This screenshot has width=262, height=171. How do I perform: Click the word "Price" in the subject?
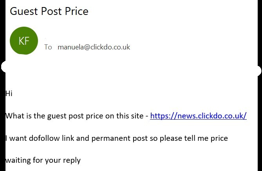(78, 11)
